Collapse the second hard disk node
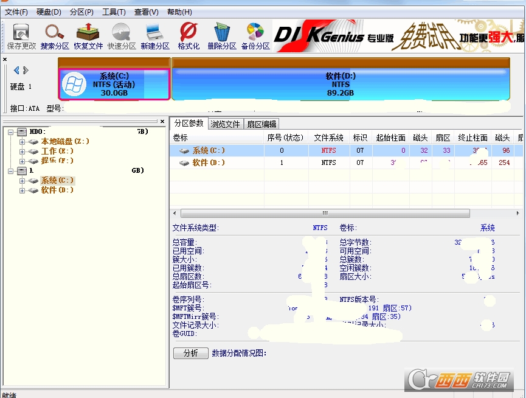The height and width of the screenshot is (398, 526). [x=11, y=171]
